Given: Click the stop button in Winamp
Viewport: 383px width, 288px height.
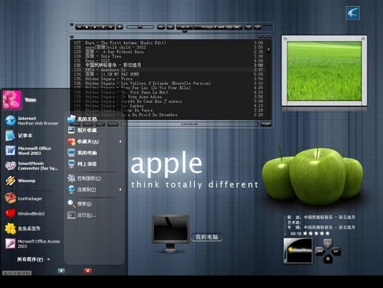Looking at the screenshot, I should (x=87, y=27).
